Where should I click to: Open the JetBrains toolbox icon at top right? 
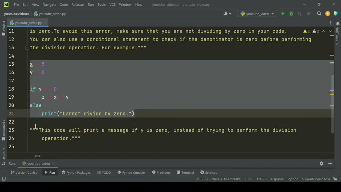[336, 14]
